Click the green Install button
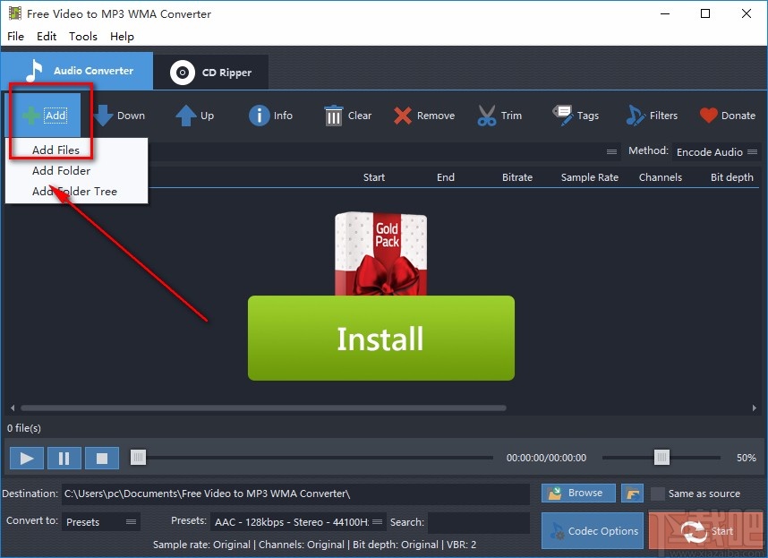 [381, 338]
